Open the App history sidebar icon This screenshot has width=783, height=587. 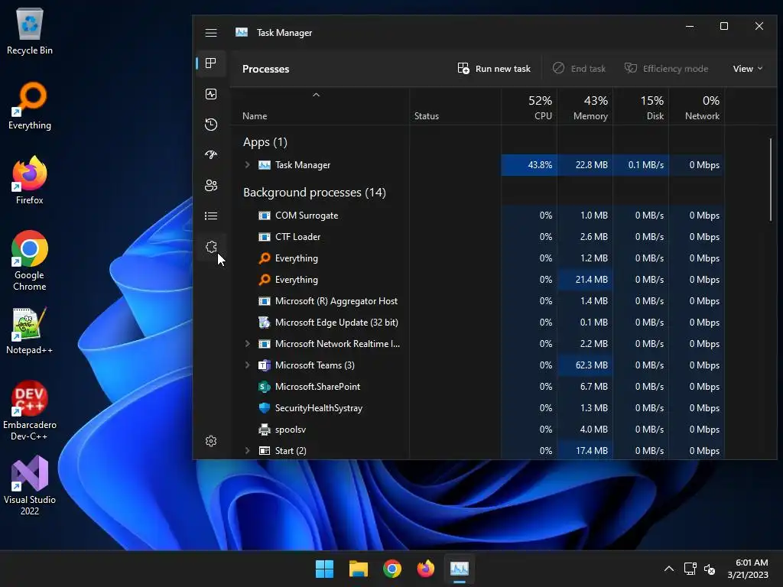point(211,125)
